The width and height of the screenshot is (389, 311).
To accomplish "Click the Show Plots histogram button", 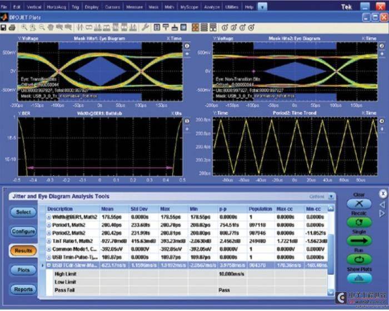I will 359,278.
